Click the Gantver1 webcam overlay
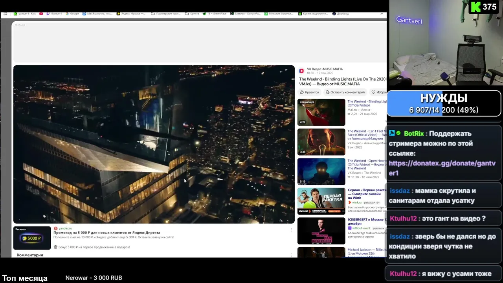The height and width of the screenshot is (283, 503). [446, 42]
